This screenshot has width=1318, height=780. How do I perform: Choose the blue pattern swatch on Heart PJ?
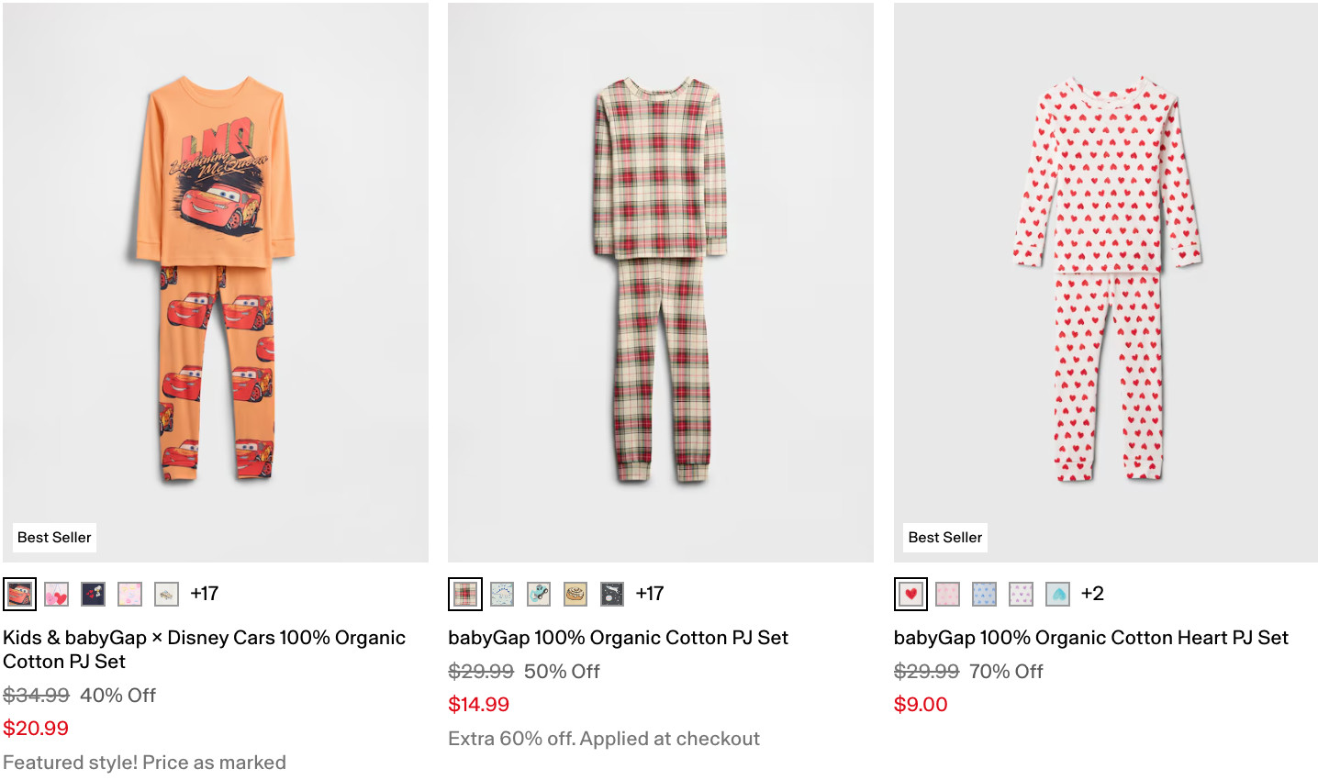pos(984,594)
